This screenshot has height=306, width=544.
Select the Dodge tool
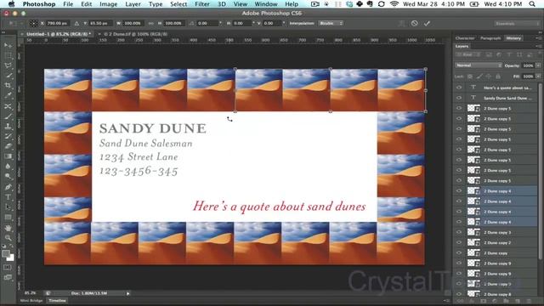click(x=8, y=176)
